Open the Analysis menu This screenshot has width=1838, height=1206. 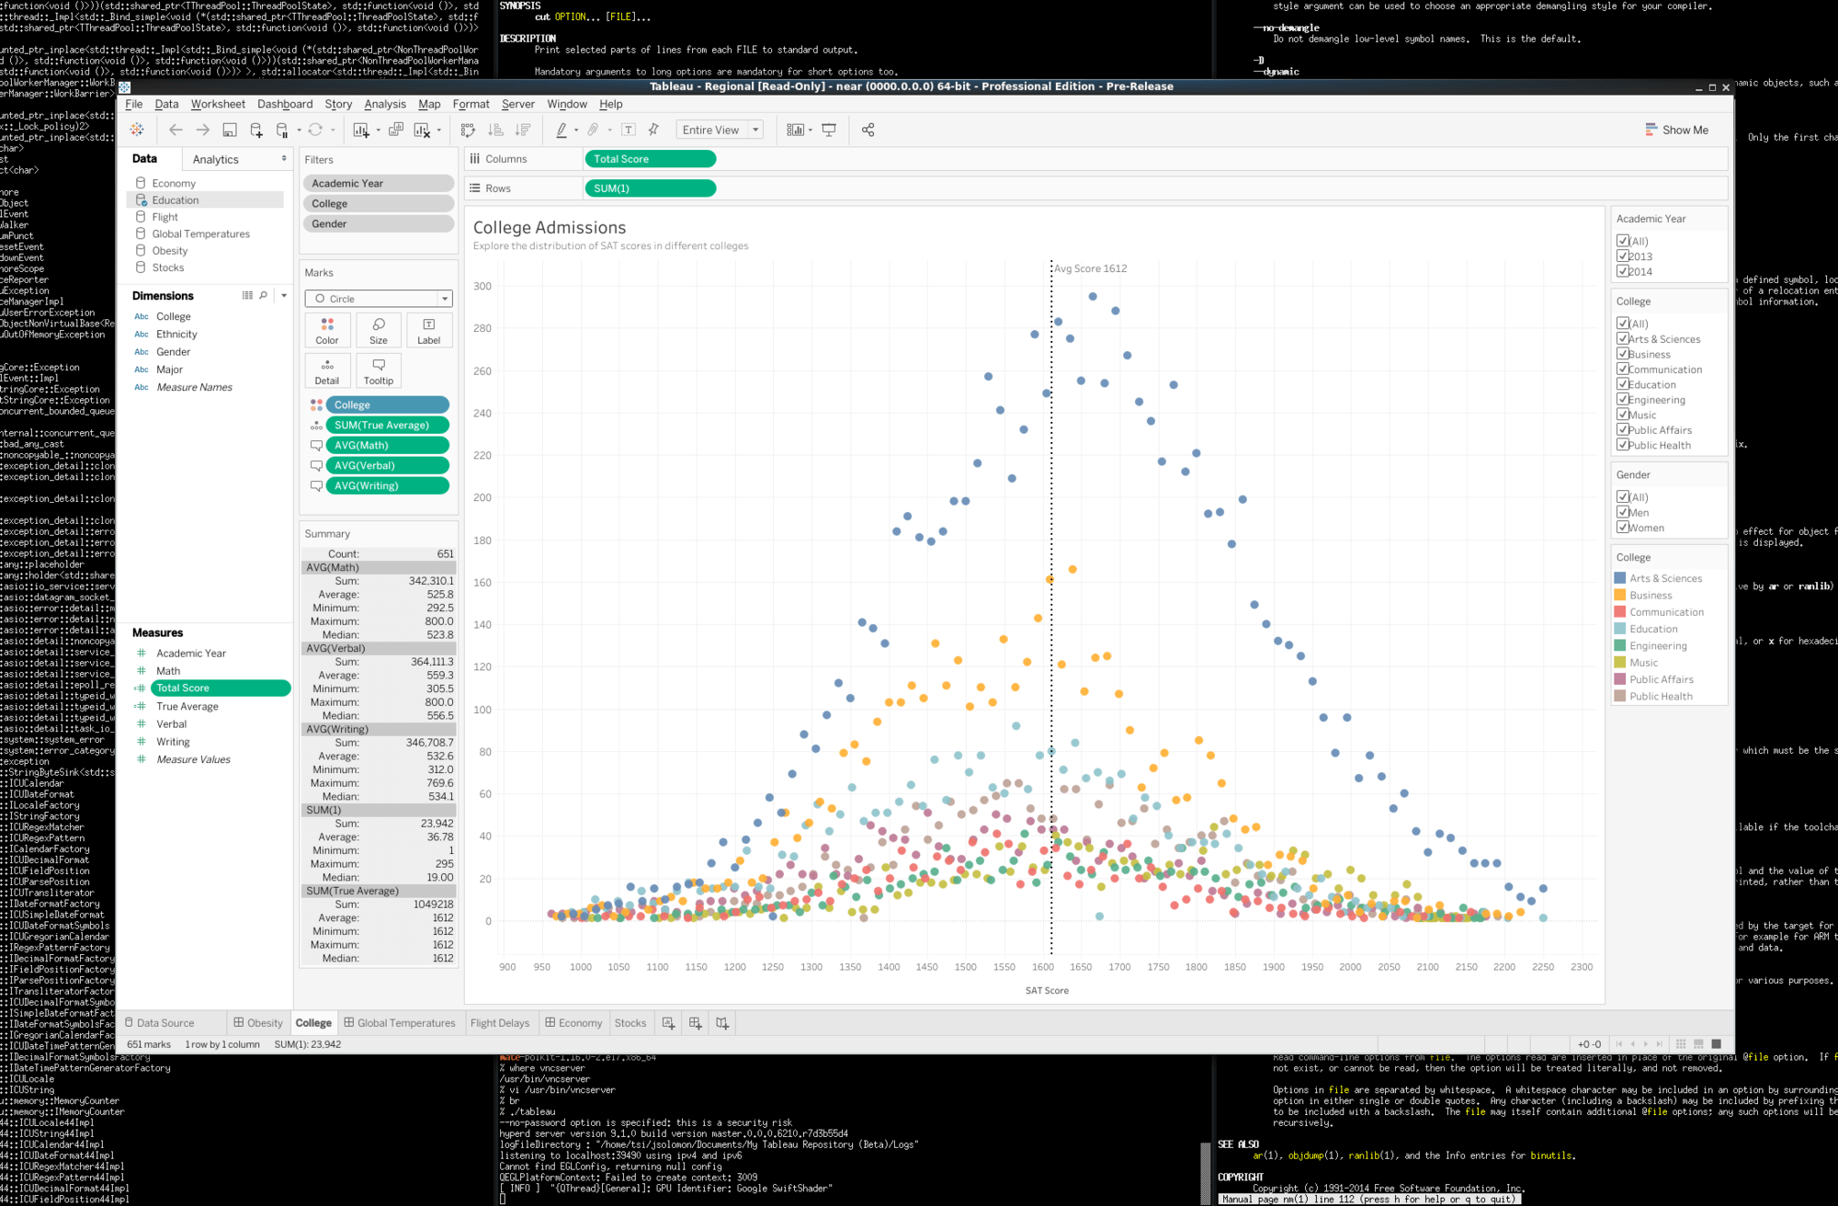(385, 104)
